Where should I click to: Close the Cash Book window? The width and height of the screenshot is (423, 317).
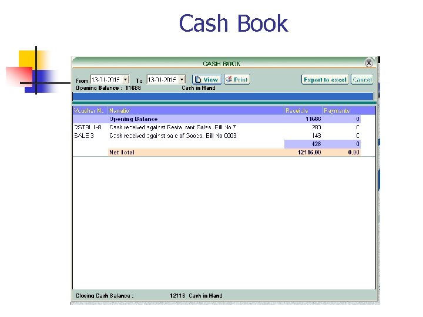click(x=369, y=63)
